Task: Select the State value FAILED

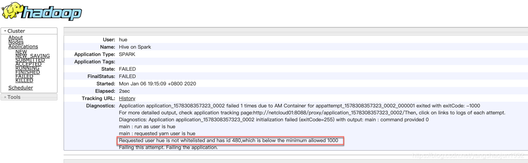Action: coord(127,69)
